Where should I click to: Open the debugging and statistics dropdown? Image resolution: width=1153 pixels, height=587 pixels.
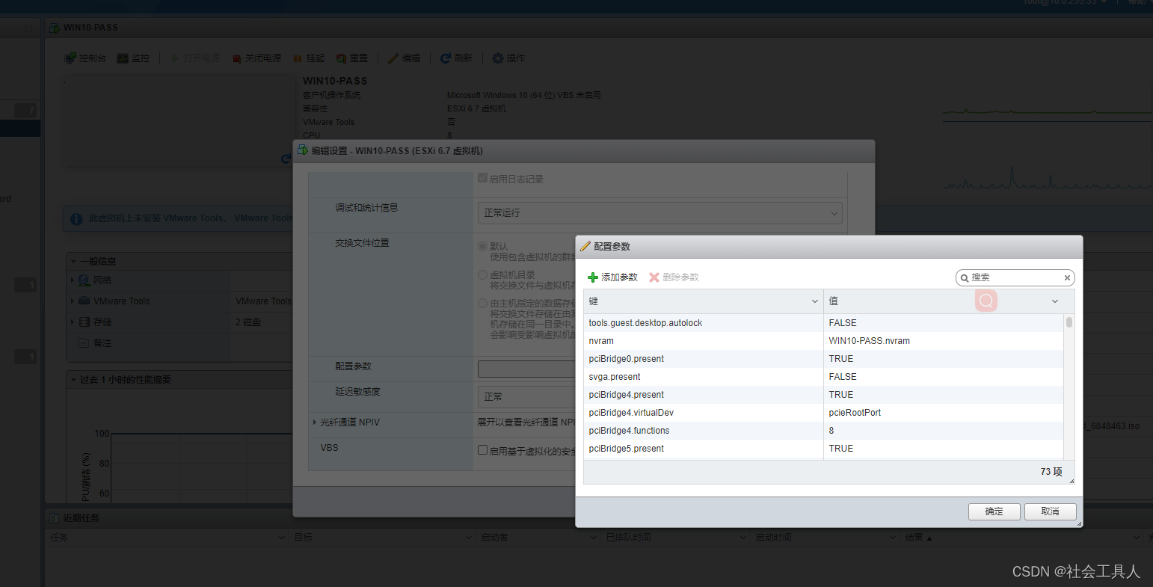[660, 213]
